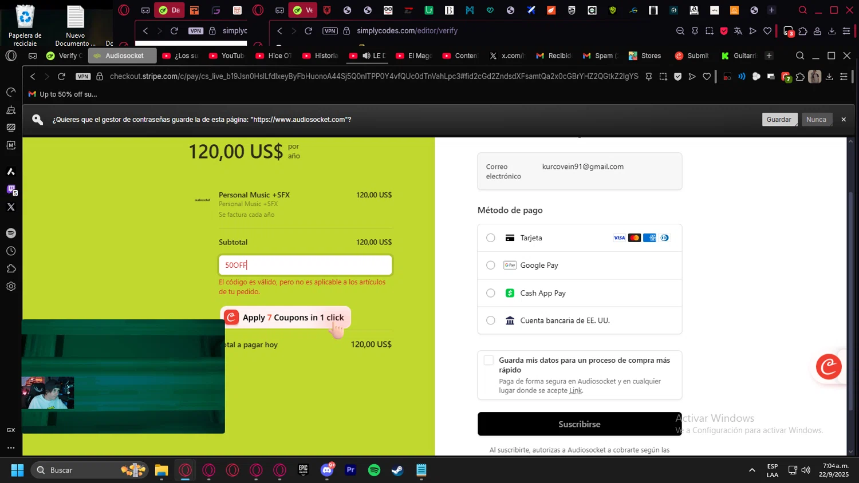
Task: Click simplycodes.com/editor/verify address bar in back window
Action: click(x=407, y=31)
